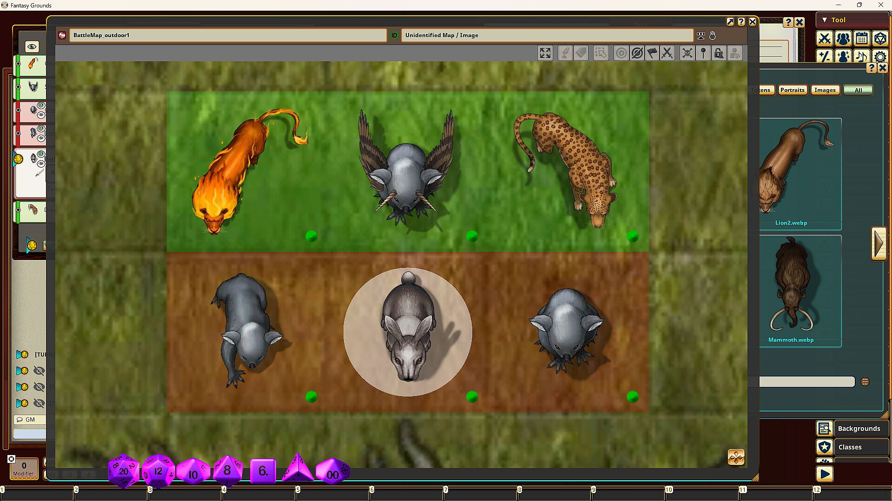Click the map options button at bottom-right corner
The image size is (892, 501).
(736, 457)
